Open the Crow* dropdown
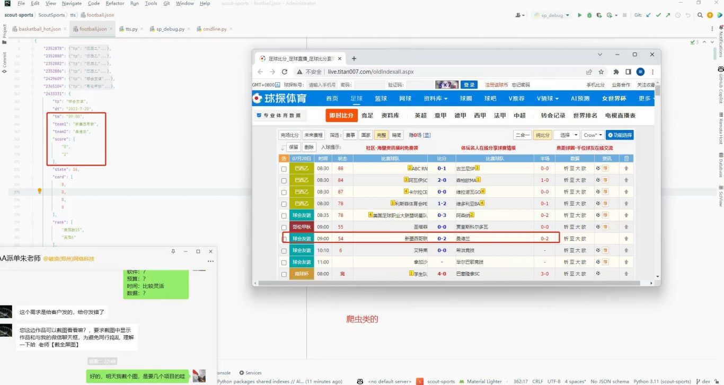 (593, 135)
